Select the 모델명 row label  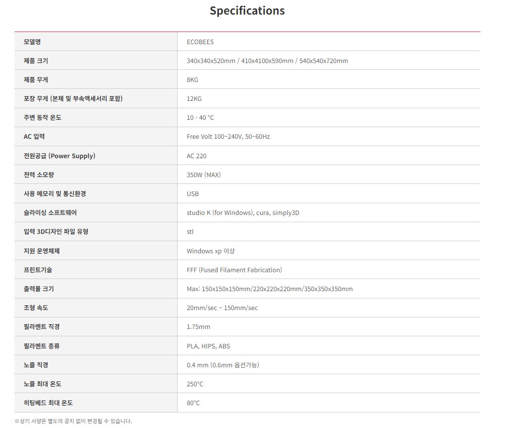[x=33, y=42]
